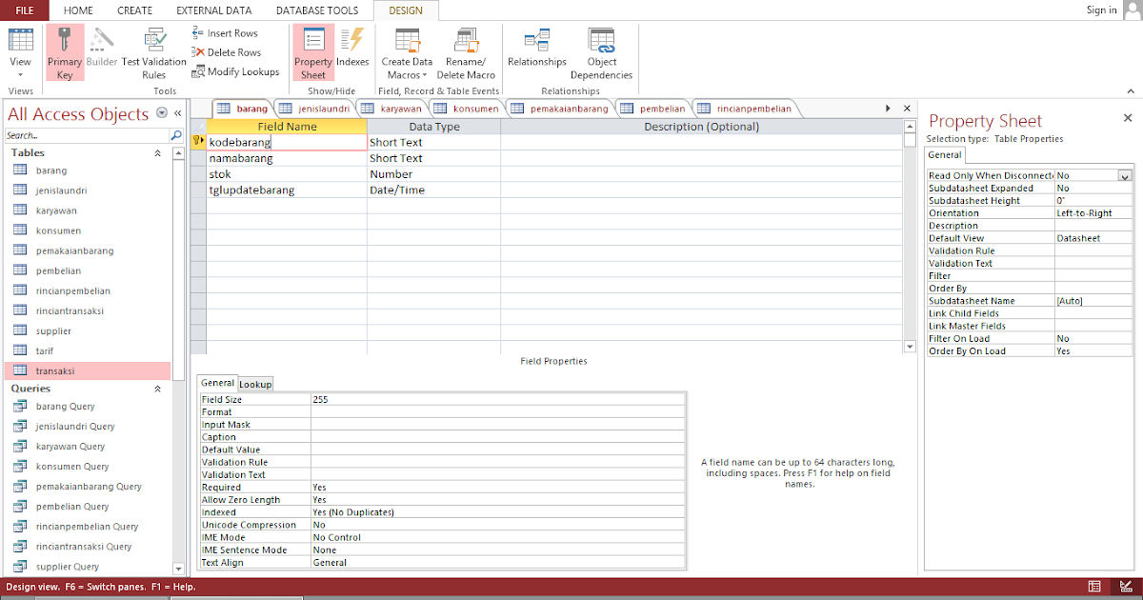Show Object Dependencies
Image resolution: width=1143 pixels, height=600 pixels.
[601, 53]
